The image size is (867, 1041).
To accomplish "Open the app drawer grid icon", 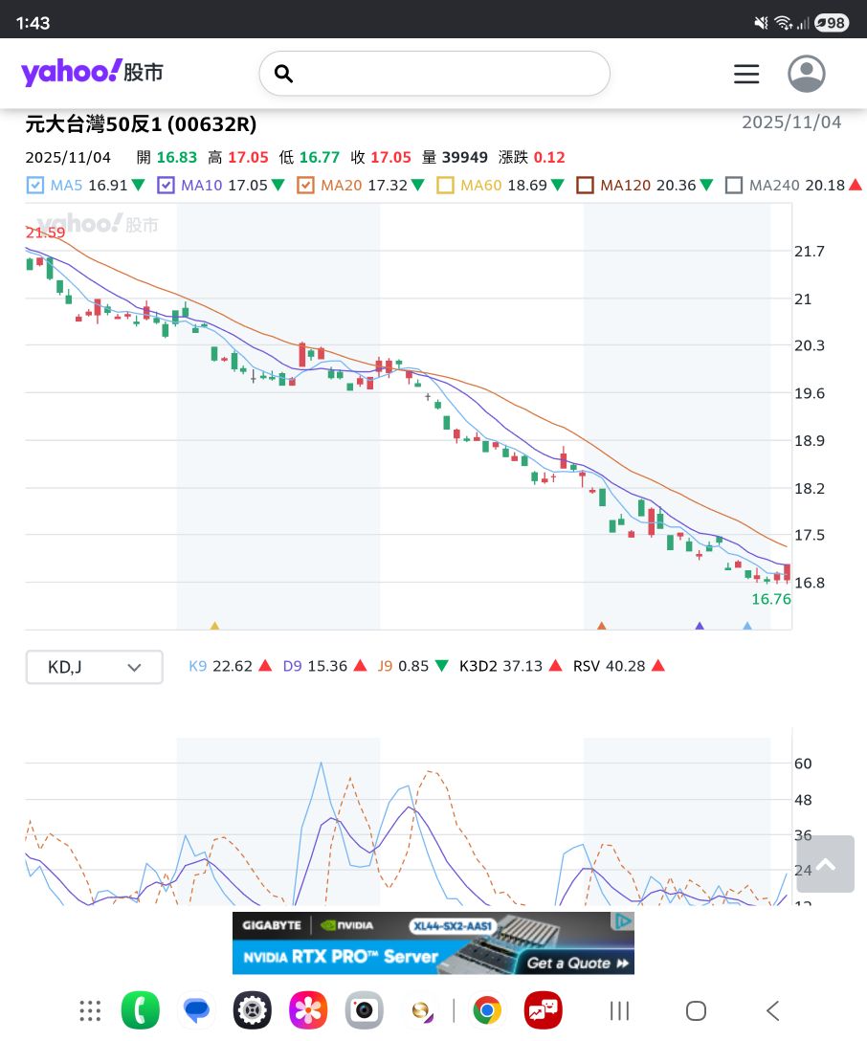I will point(90,1010).
